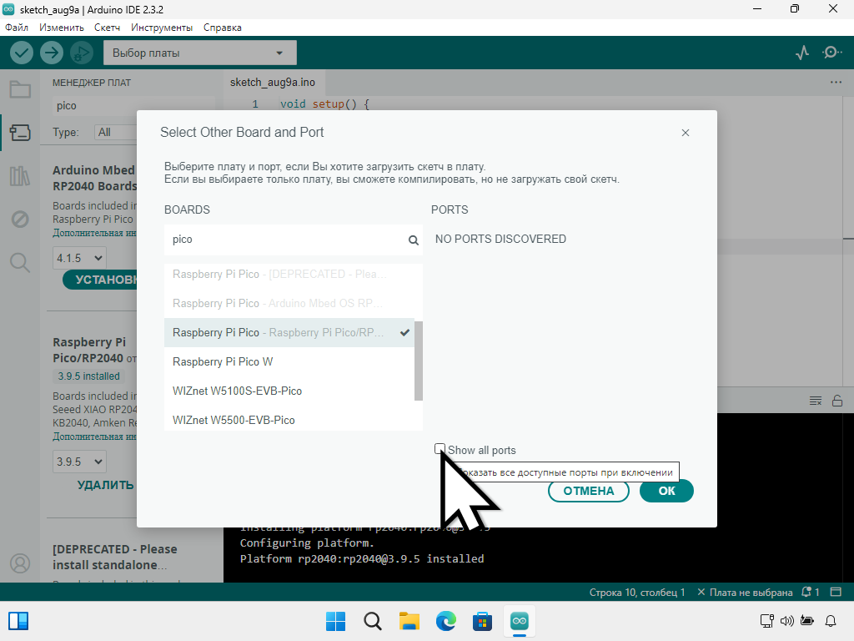The width and height of the screenshot is (854, 641).
Task: Click УДАЛИТЬ for Raspberry Pi Pico/RP2040
Action: click(x=105, y=485)
